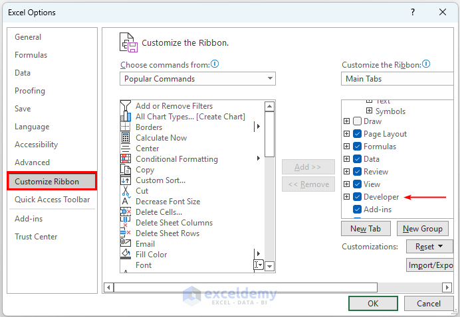Viewport: 460px width, 317px height.
Task: Uncheck the Add-ins tab checkbox
Action: point(357,210)
